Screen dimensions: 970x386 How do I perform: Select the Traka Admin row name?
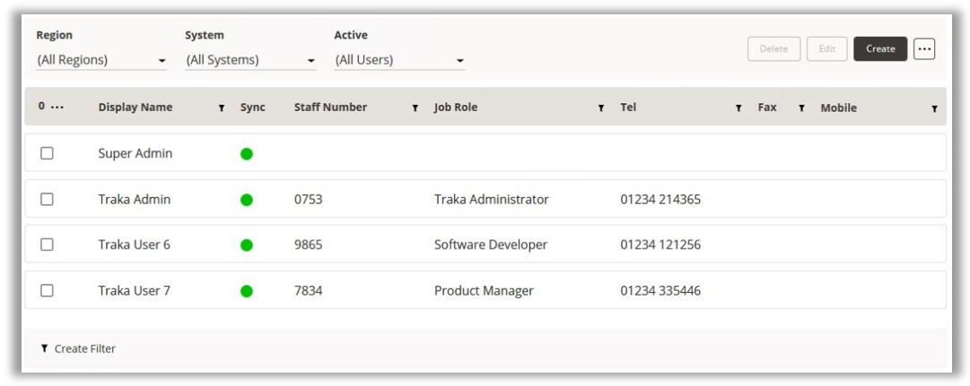135,200
